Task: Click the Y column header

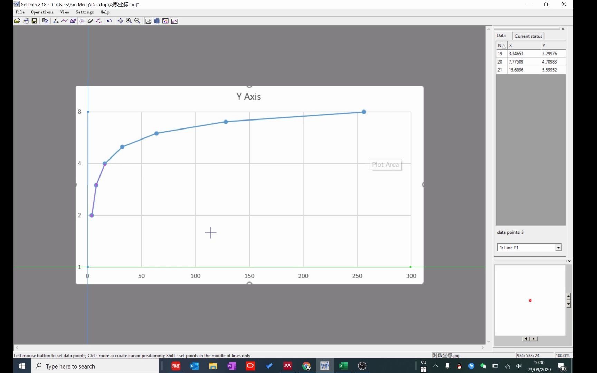Action: (553, 45)
